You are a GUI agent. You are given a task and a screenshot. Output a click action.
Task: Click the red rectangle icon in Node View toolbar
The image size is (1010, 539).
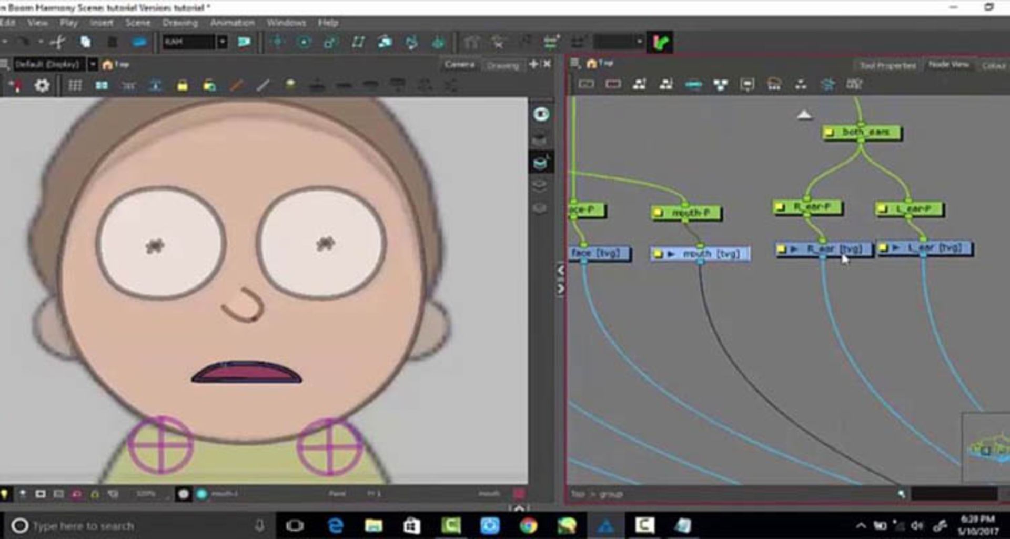point(613,84)
